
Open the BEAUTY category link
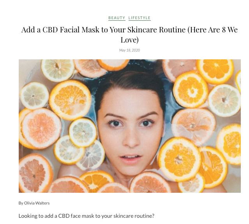[117, 18]
